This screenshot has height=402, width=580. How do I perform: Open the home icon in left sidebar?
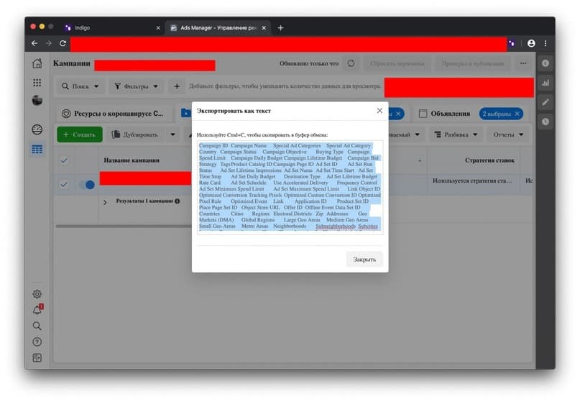coord(37,63)
